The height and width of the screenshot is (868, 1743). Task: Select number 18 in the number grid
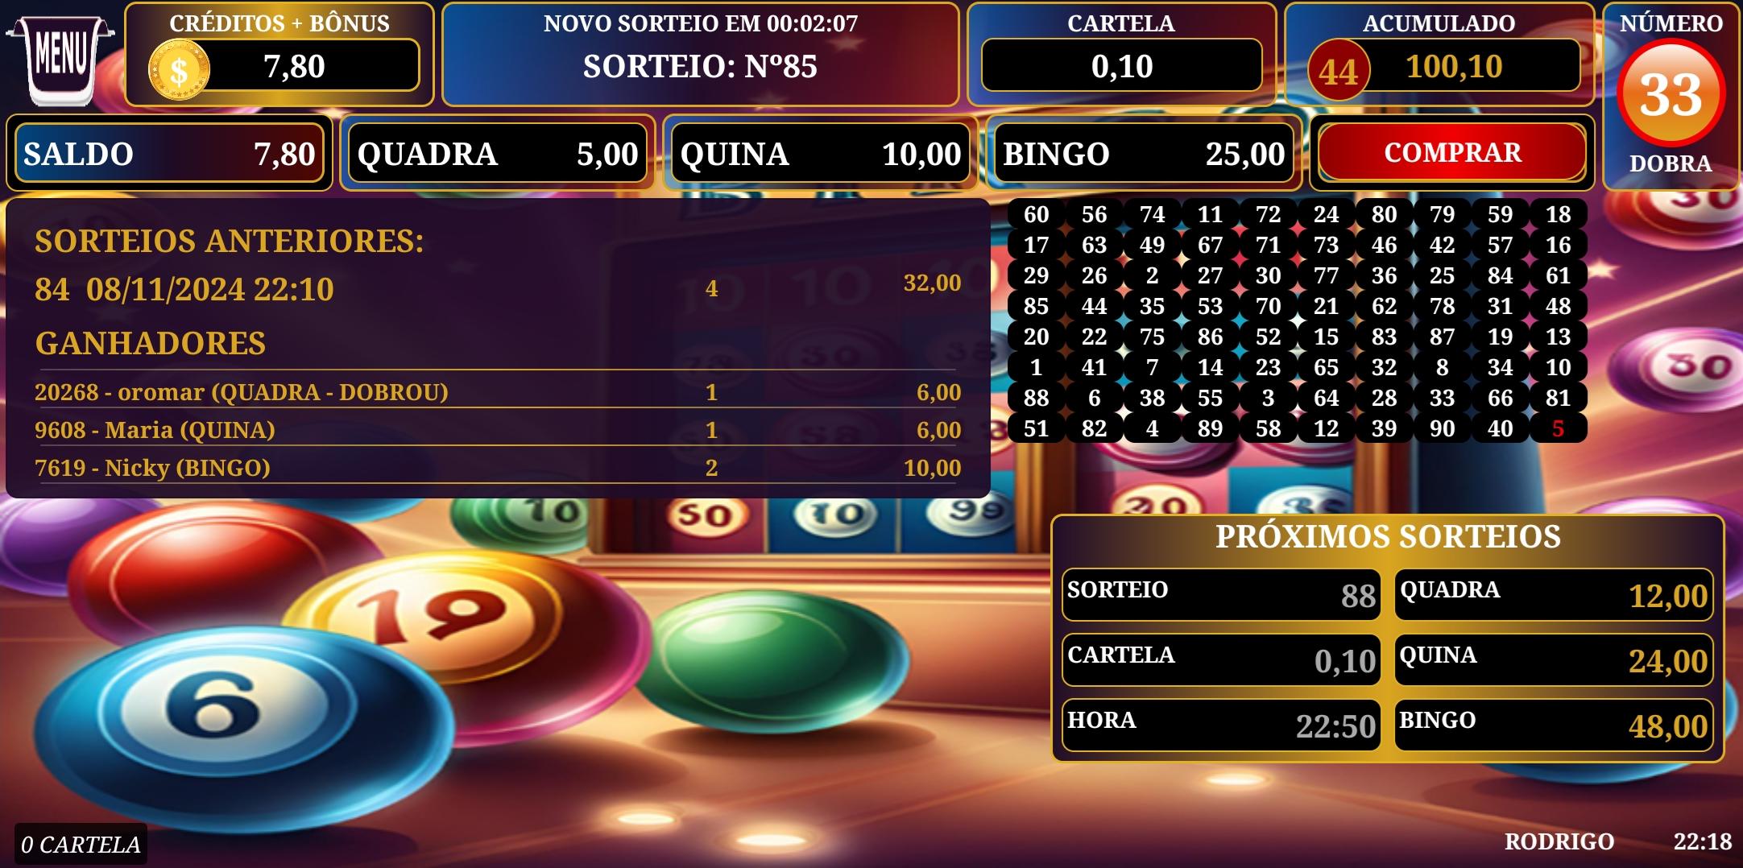1558,214
